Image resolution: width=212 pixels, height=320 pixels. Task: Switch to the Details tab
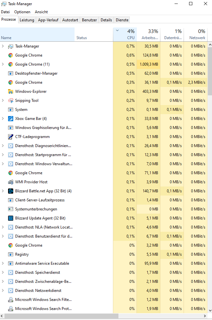tap(106, 20)
